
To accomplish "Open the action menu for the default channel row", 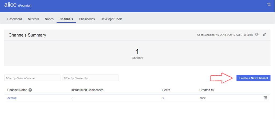I will click(266, 98).
